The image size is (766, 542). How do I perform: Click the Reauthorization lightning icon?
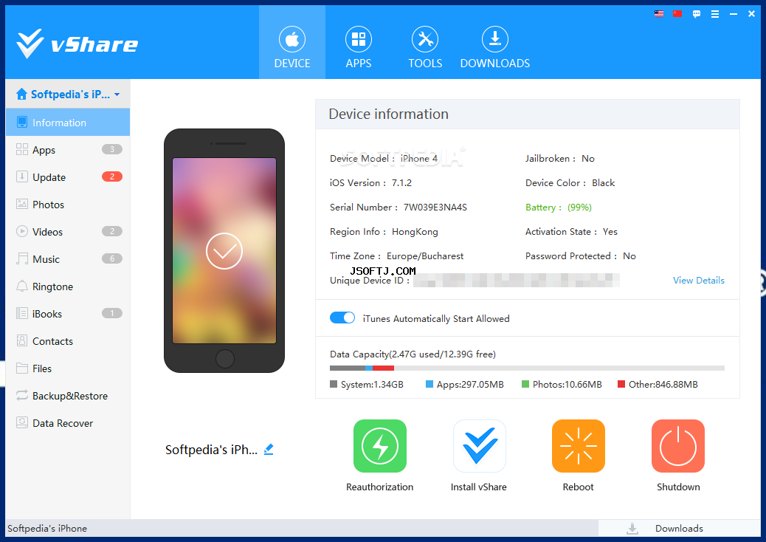(379, 446)
